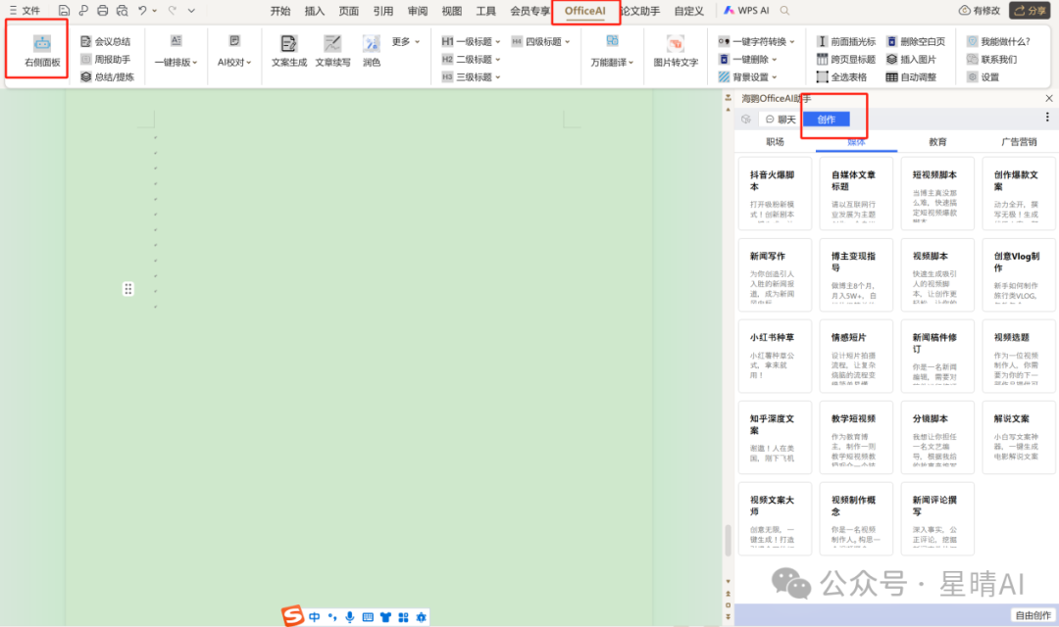1059x627 pixels.
Task: Click the save icon in quick toolbar
Action: pyautogui.click(x=64, y=10)
